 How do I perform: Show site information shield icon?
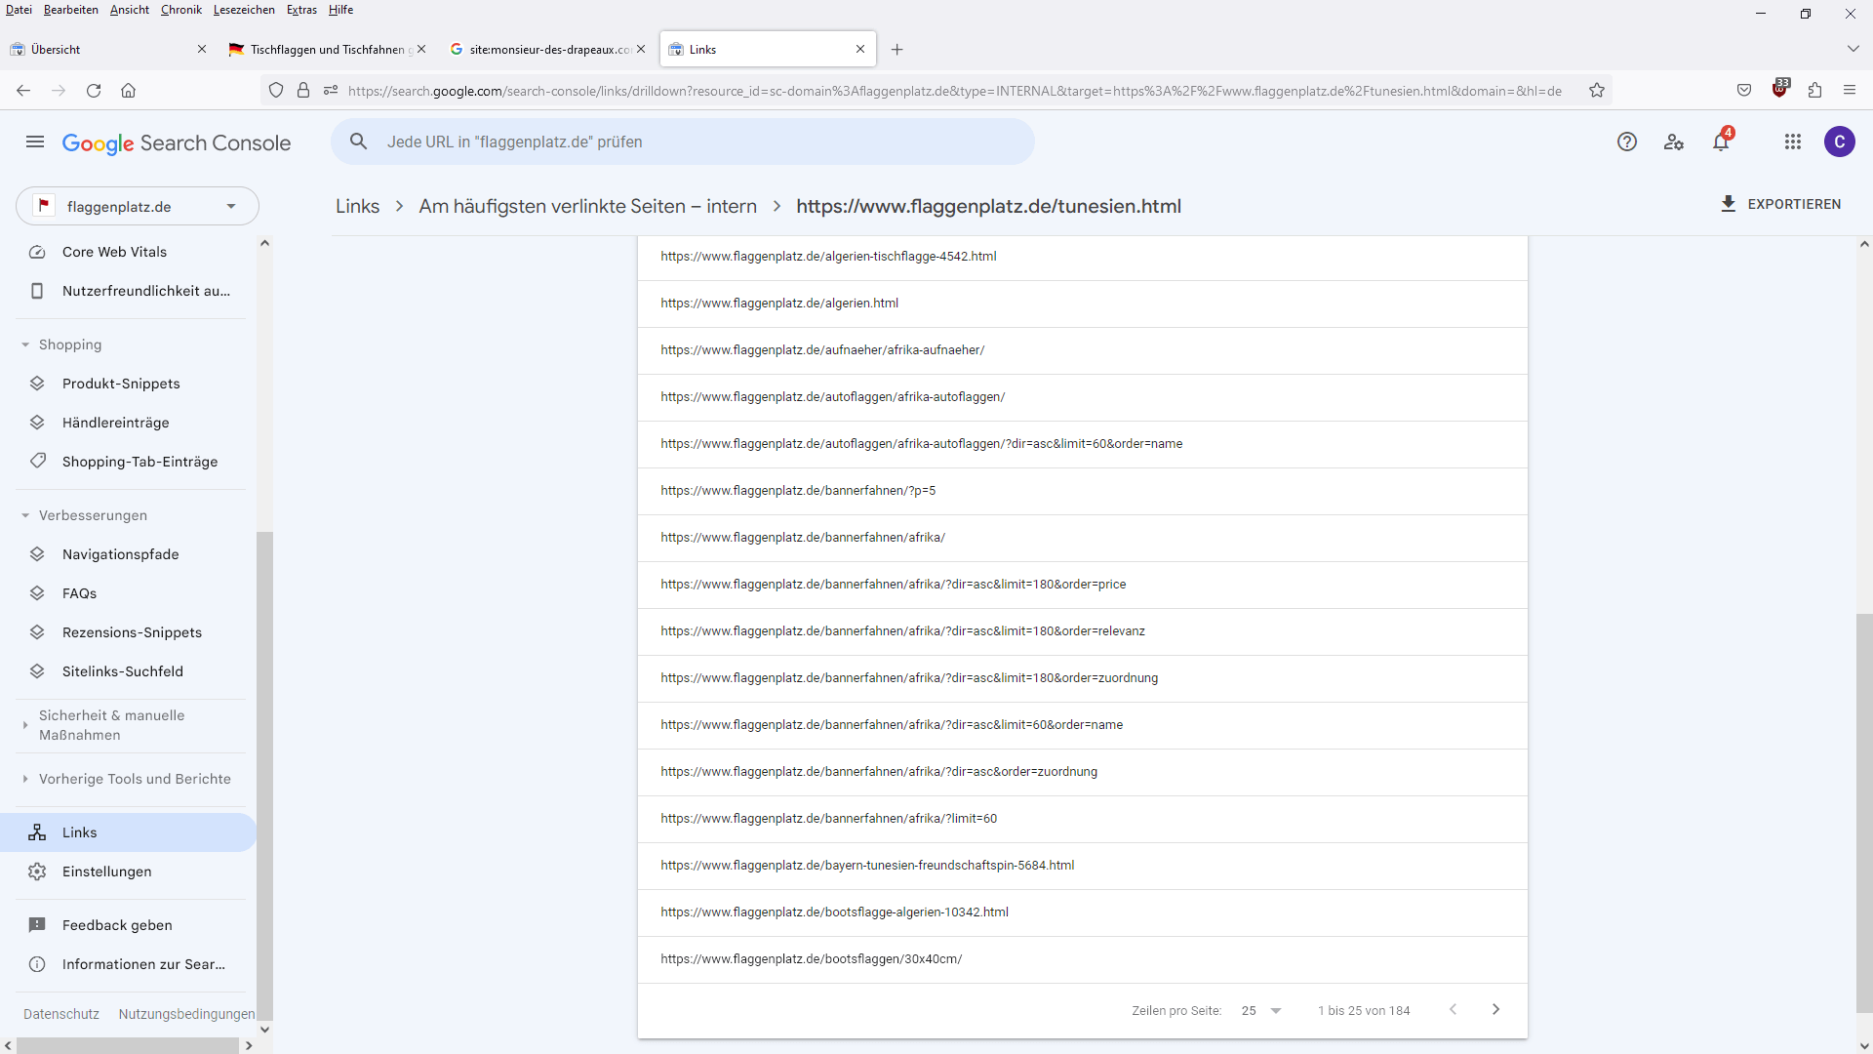click(276, 91)
